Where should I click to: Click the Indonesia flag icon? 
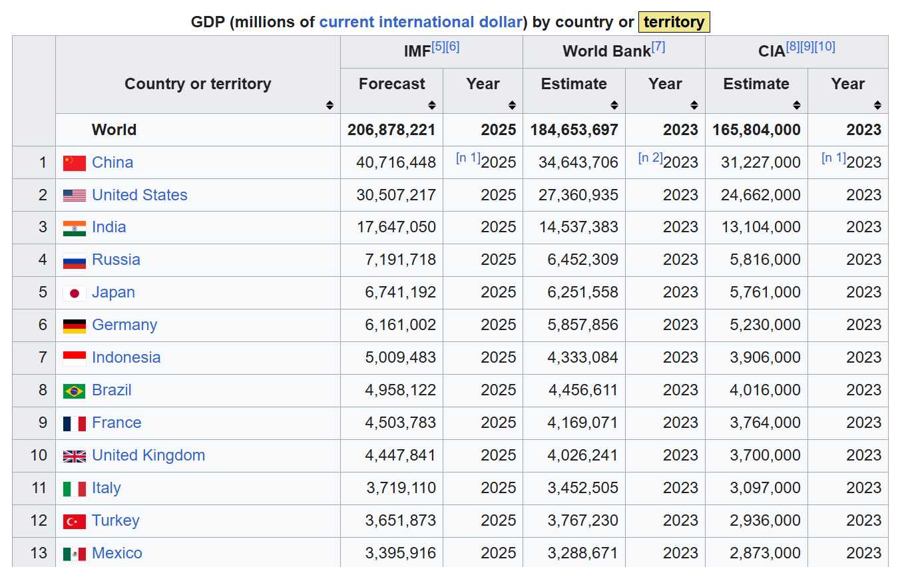click(x=75, y=359)
